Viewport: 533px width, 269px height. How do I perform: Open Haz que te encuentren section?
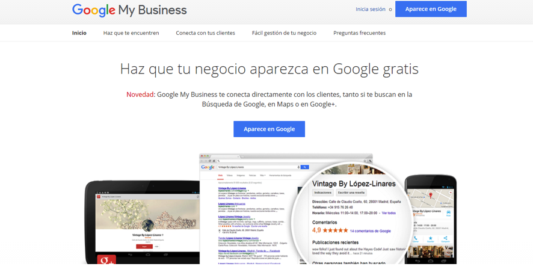tap(131, 33)
